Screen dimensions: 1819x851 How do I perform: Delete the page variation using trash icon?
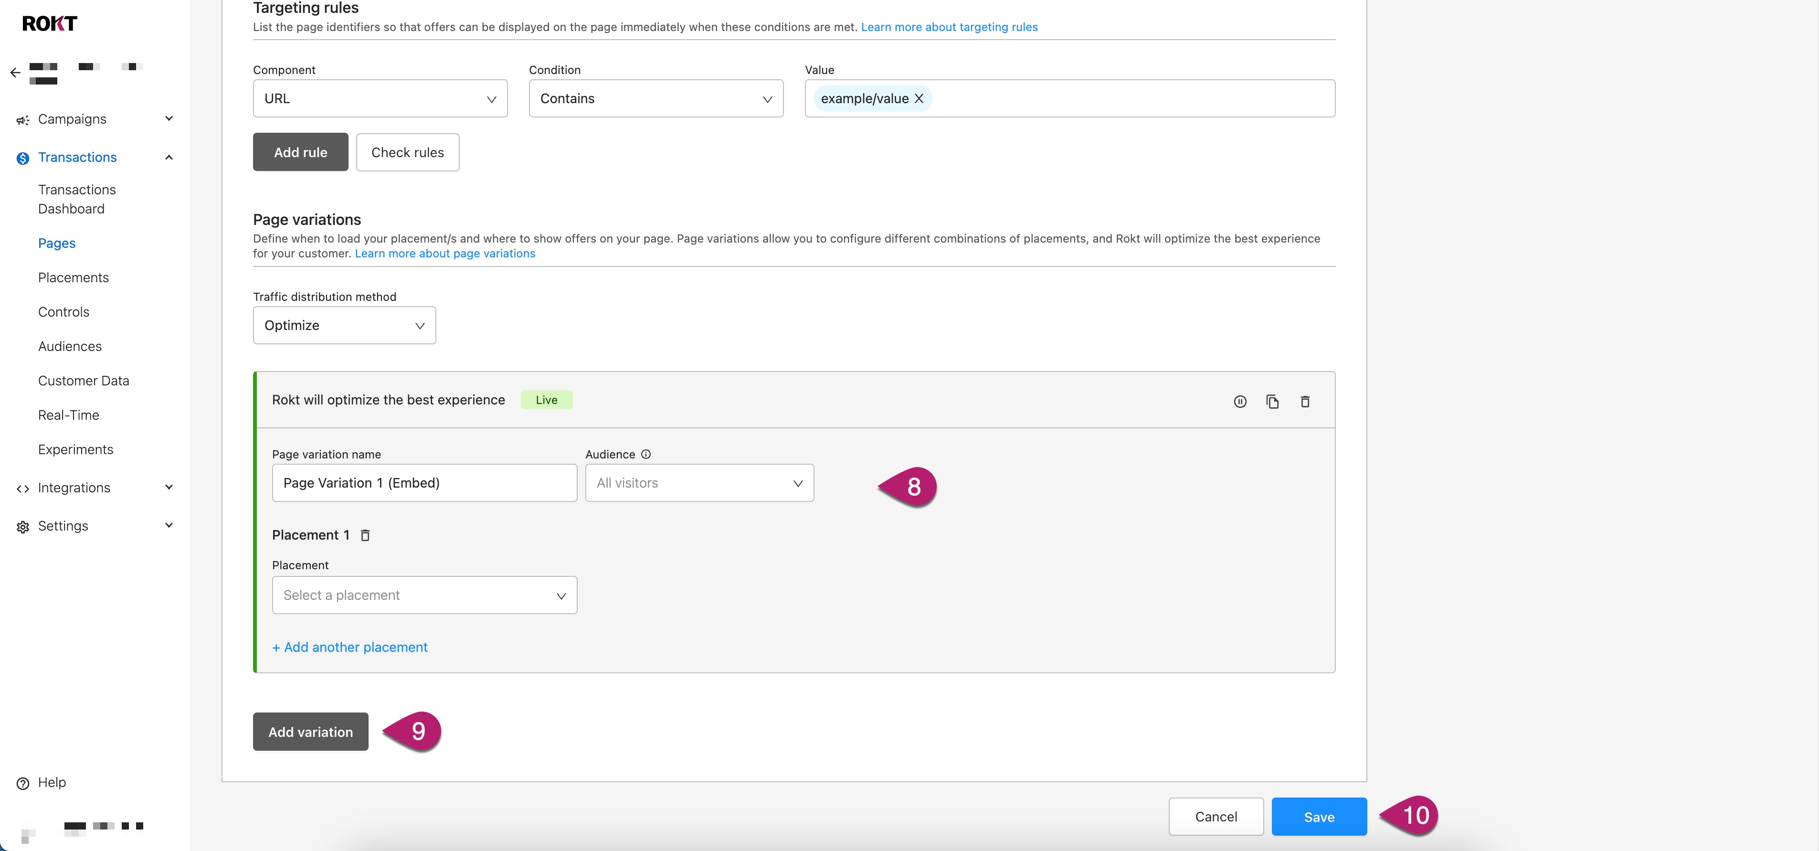(1305, 401)
